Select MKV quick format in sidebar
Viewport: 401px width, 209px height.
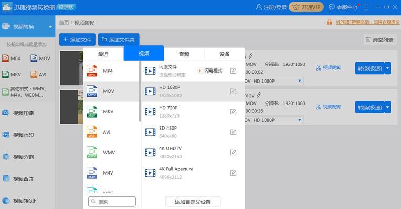(x=12, y=74)
